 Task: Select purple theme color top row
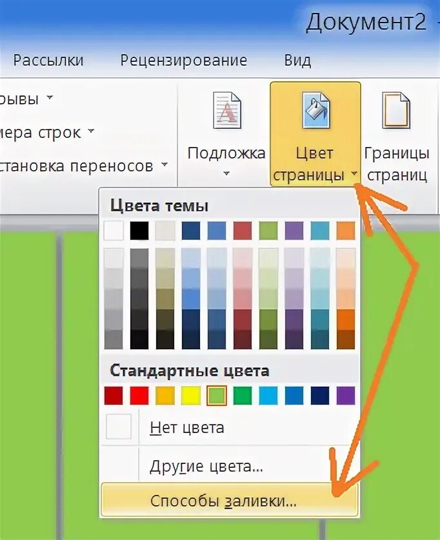tap(294, 231)
